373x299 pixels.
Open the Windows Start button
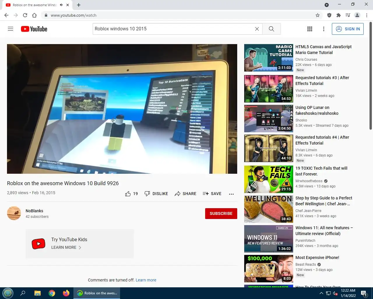(x=8, y=293)
